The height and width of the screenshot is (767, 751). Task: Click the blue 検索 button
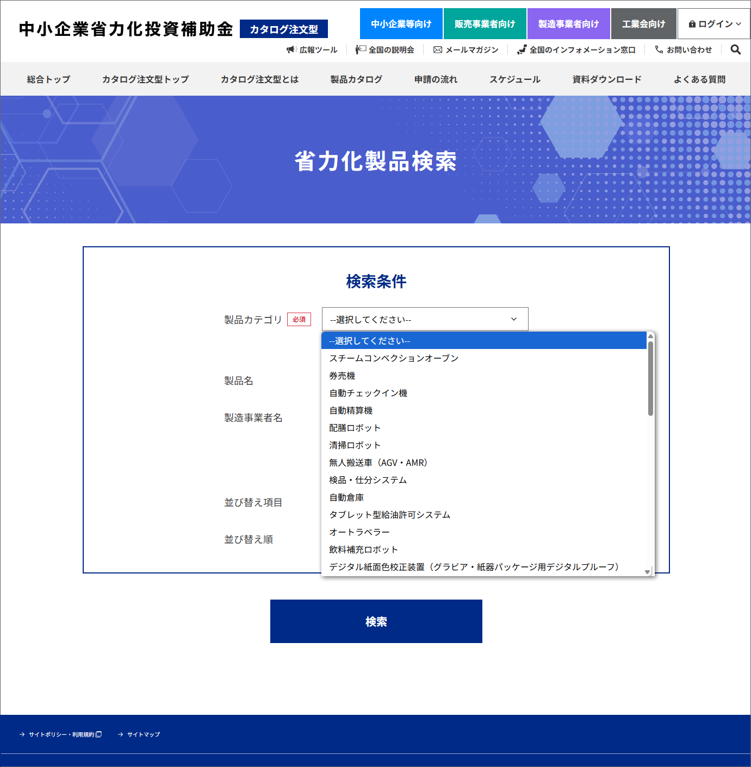coord(376,621)
